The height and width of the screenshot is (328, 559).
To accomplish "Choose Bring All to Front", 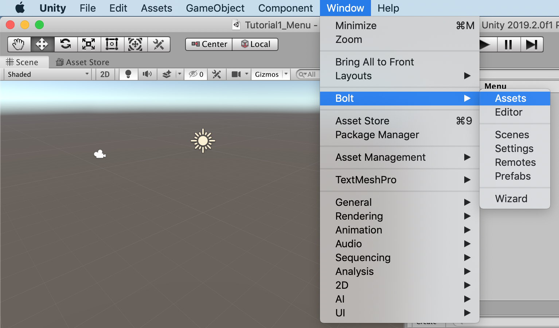I will pyautogui.click(x=400, y=62).
